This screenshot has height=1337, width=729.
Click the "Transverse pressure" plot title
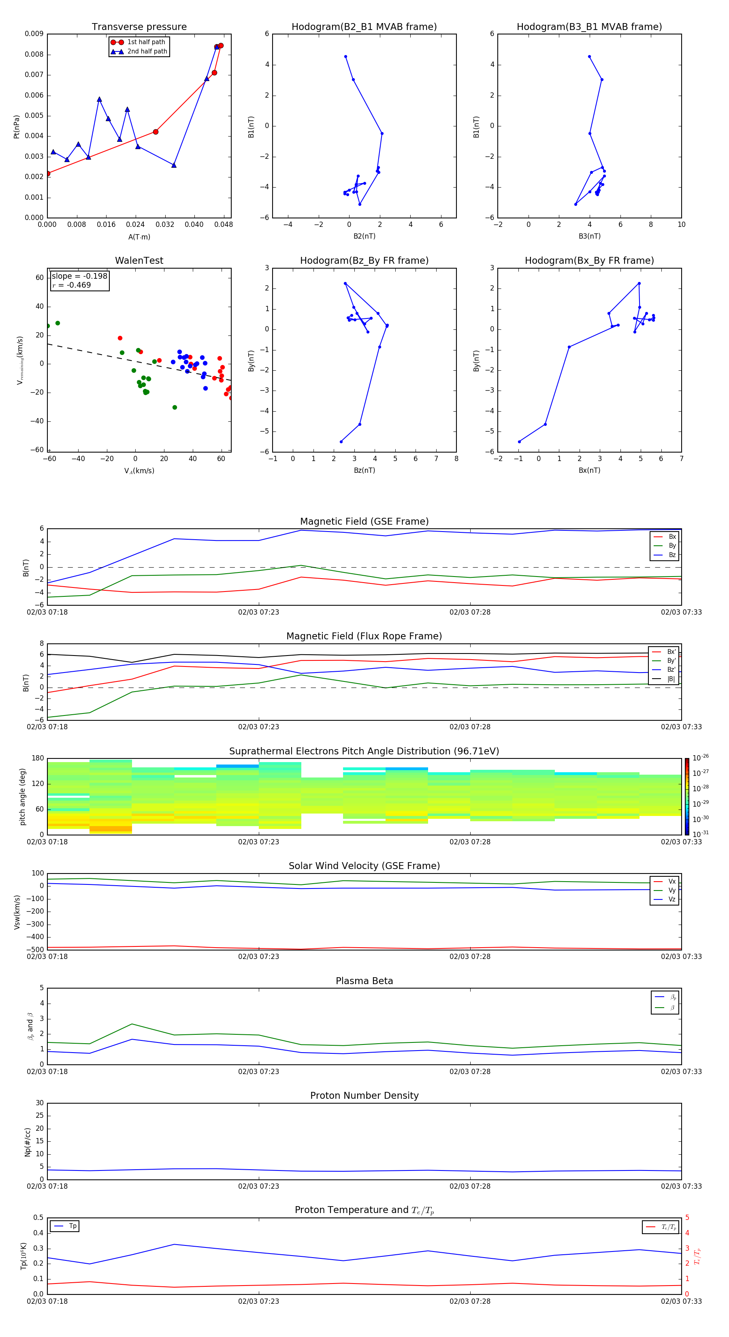[x=139, y=27]
